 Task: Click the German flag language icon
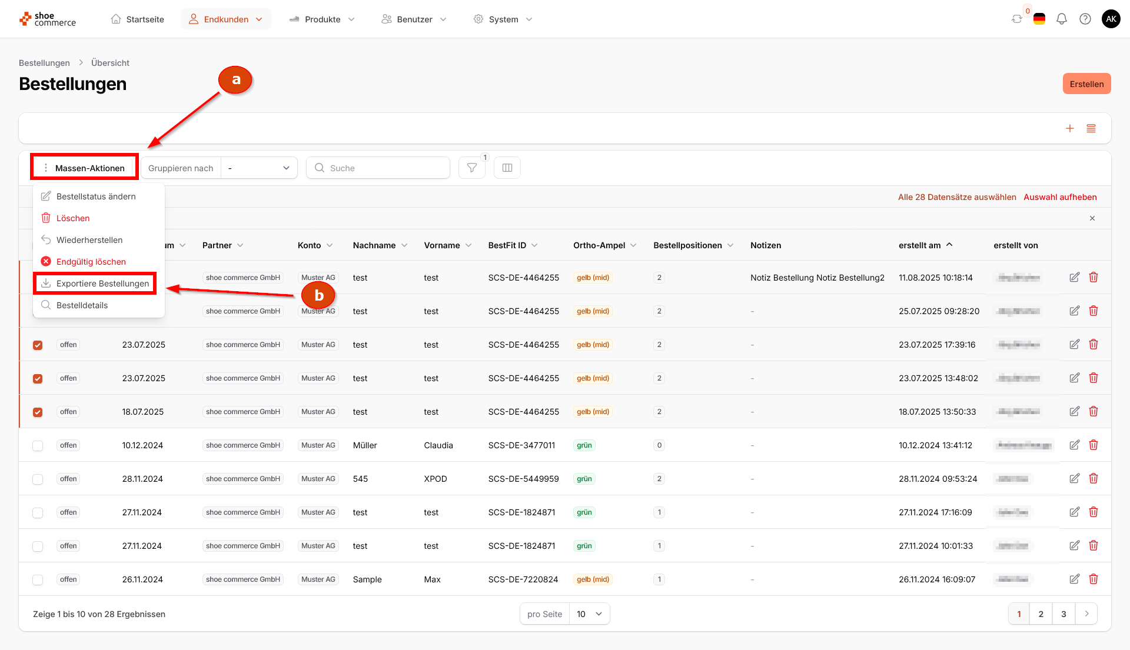tap(1039, 19)
